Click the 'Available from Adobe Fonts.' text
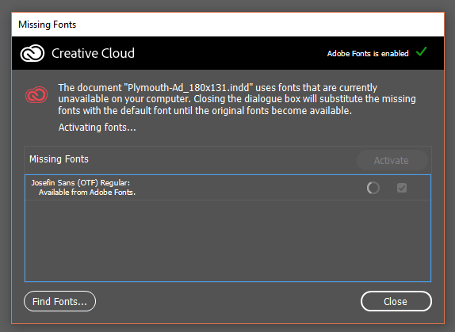455x332 pixels. click(x=87, y=193)
